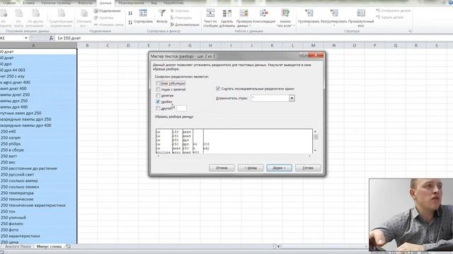Expand the Outline (Структура) group dialog launcher
453x254 pixels.
410,31
